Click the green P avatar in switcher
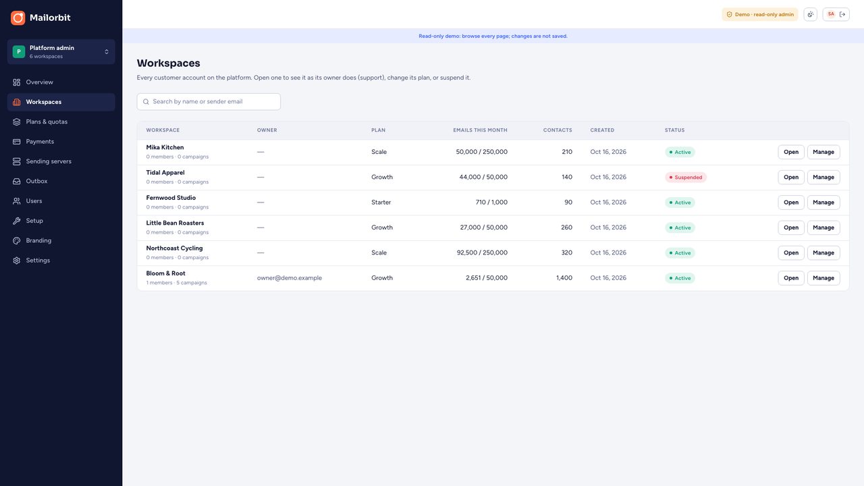 point(19,51)
